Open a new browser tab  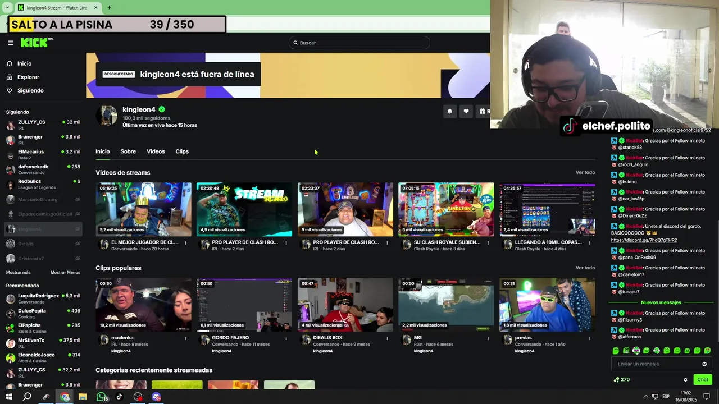[x=109, y=8]
